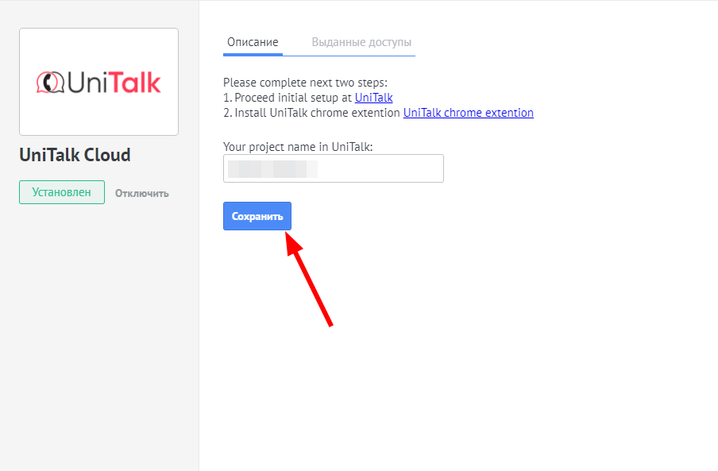Open the UniTalk chrome extention link
Screen dimensions: 718x471
tap(468, 113)
